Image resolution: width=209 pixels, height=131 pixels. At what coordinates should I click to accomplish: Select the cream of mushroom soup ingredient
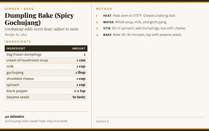(27, 61)
